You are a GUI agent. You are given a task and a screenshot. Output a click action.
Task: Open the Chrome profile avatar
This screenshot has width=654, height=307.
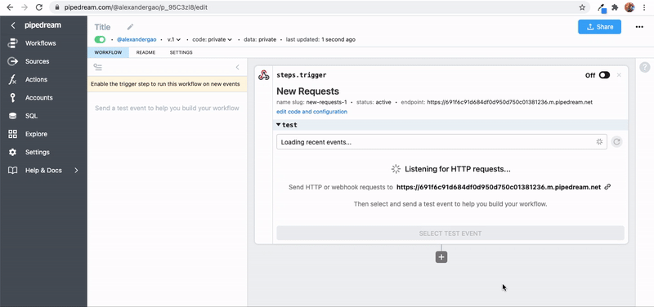point(629,7)
